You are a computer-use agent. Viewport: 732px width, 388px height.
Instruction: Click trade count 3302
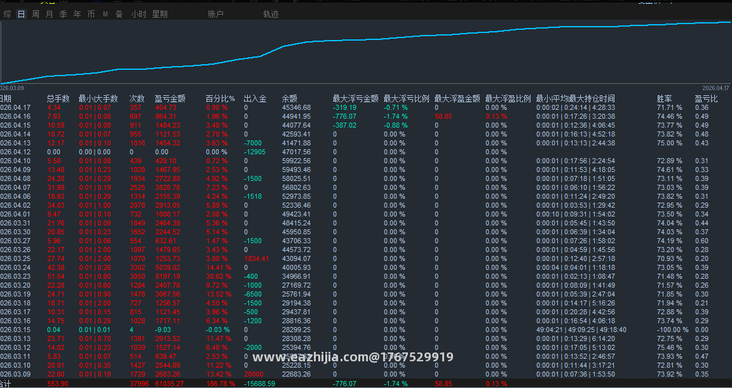[137, 267]
